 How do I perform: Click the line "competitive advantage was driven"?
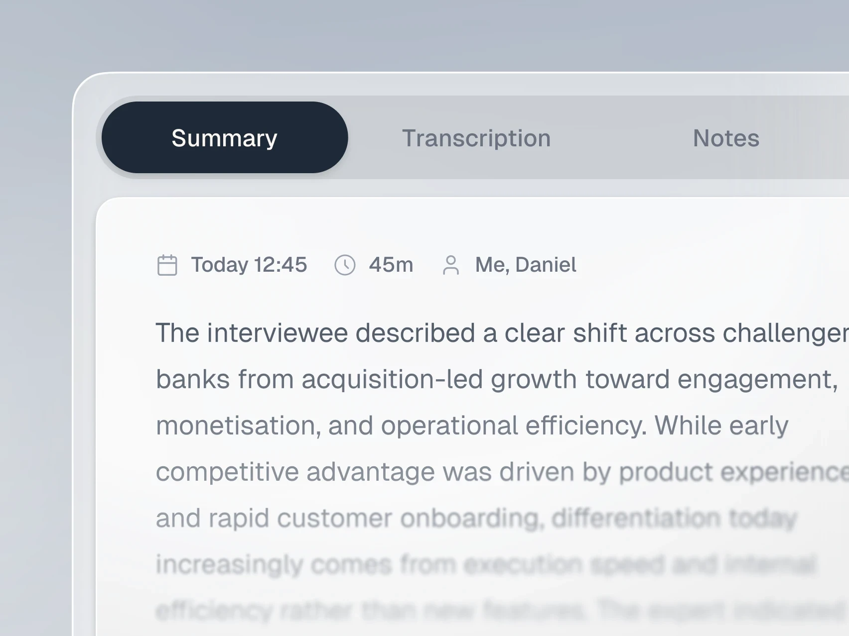(502, 472)
